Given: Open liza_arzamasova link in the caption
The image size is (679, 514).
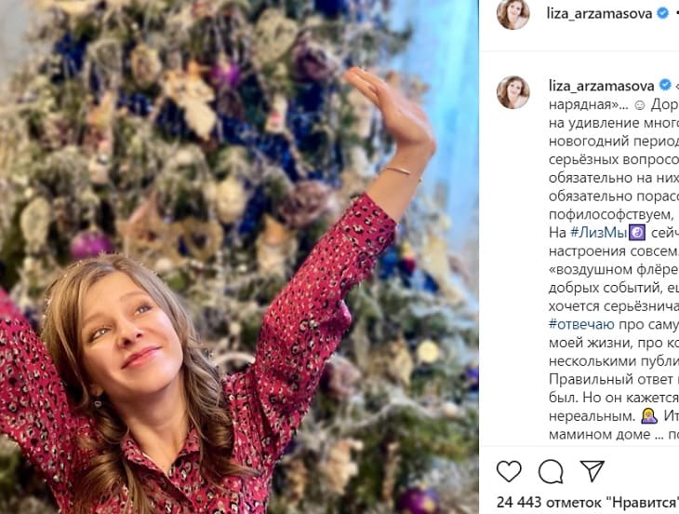Looking at the screenshot, I should pyautogui.click(x=602, y=85).
